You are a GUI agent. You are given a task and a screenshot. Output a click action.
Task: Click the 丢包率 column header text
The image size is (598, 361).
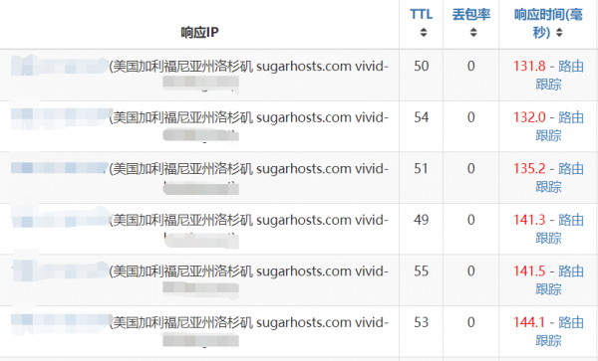[x=471, y=15]
